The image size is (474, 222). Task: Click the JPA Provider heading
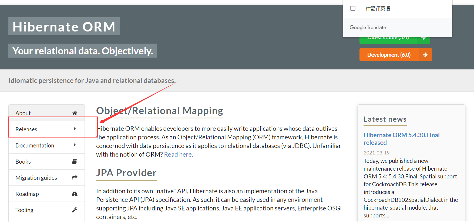click(126, 173)
